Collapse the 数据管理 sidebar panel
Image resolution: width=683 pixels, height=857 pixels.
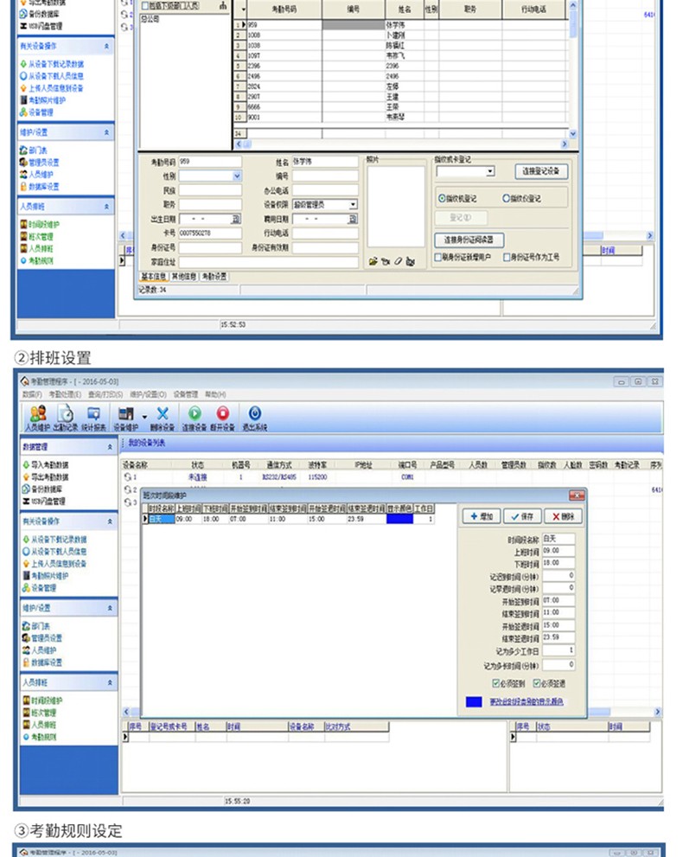(108, 447)
